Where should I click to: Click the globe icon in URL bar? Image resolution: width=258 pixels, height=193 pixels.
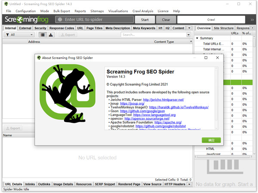pyautogui.click(x=60, y=20)
